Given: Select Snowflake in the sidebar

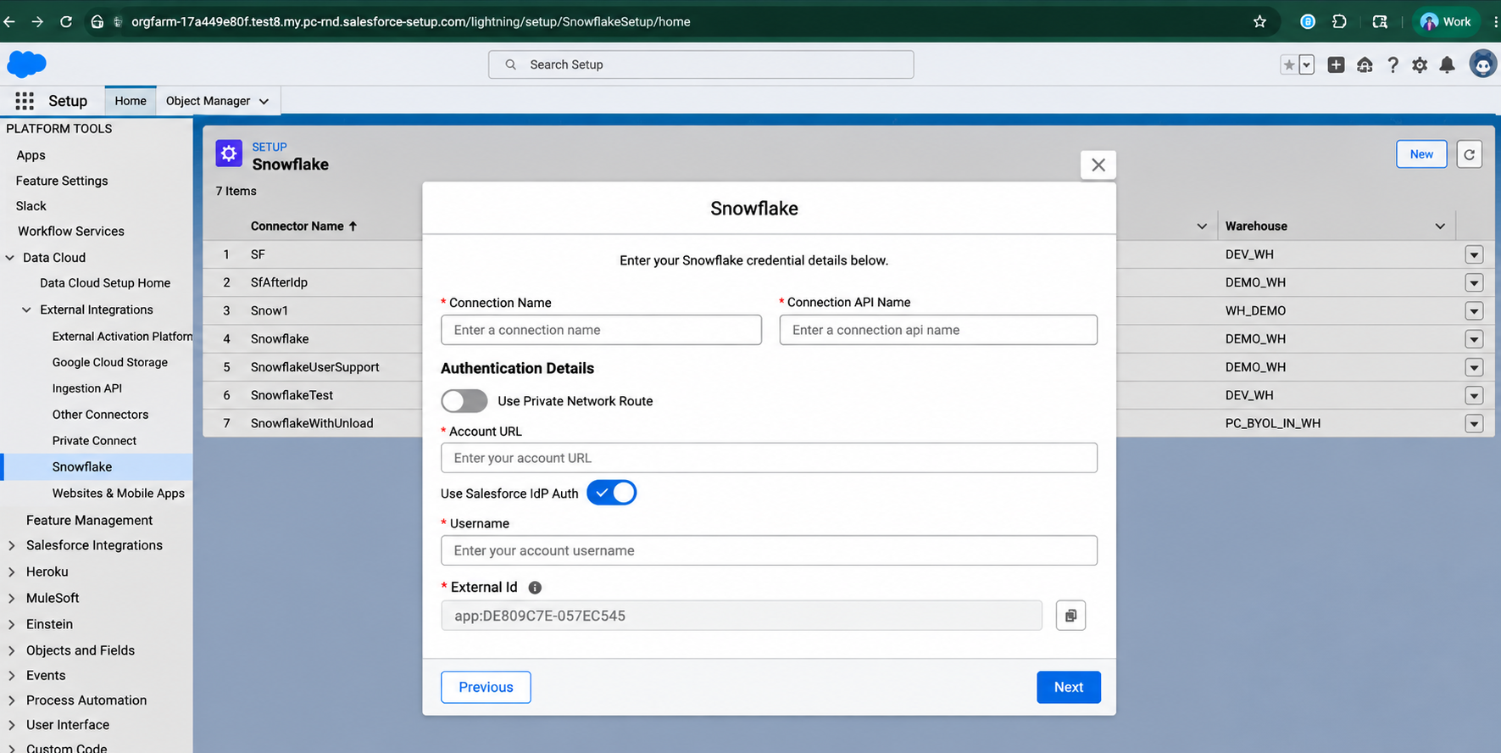Looking at the screenshot, I should pos(82,467).
